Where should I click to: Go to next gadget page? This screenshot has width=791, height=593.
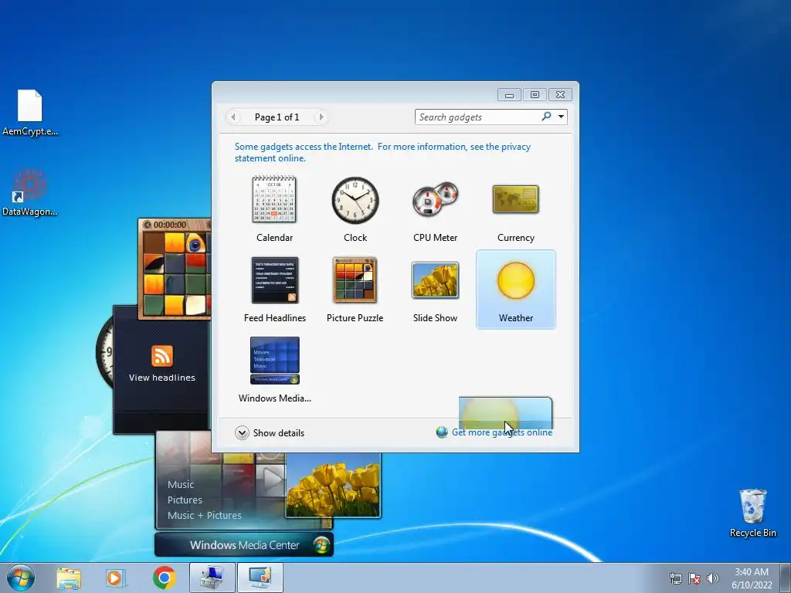(321, 117)
